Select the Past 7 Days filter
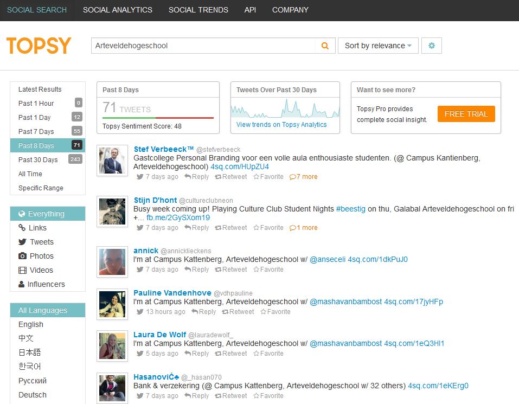The height and width of the screenshot is (404, 519). [x=48, y=131]
